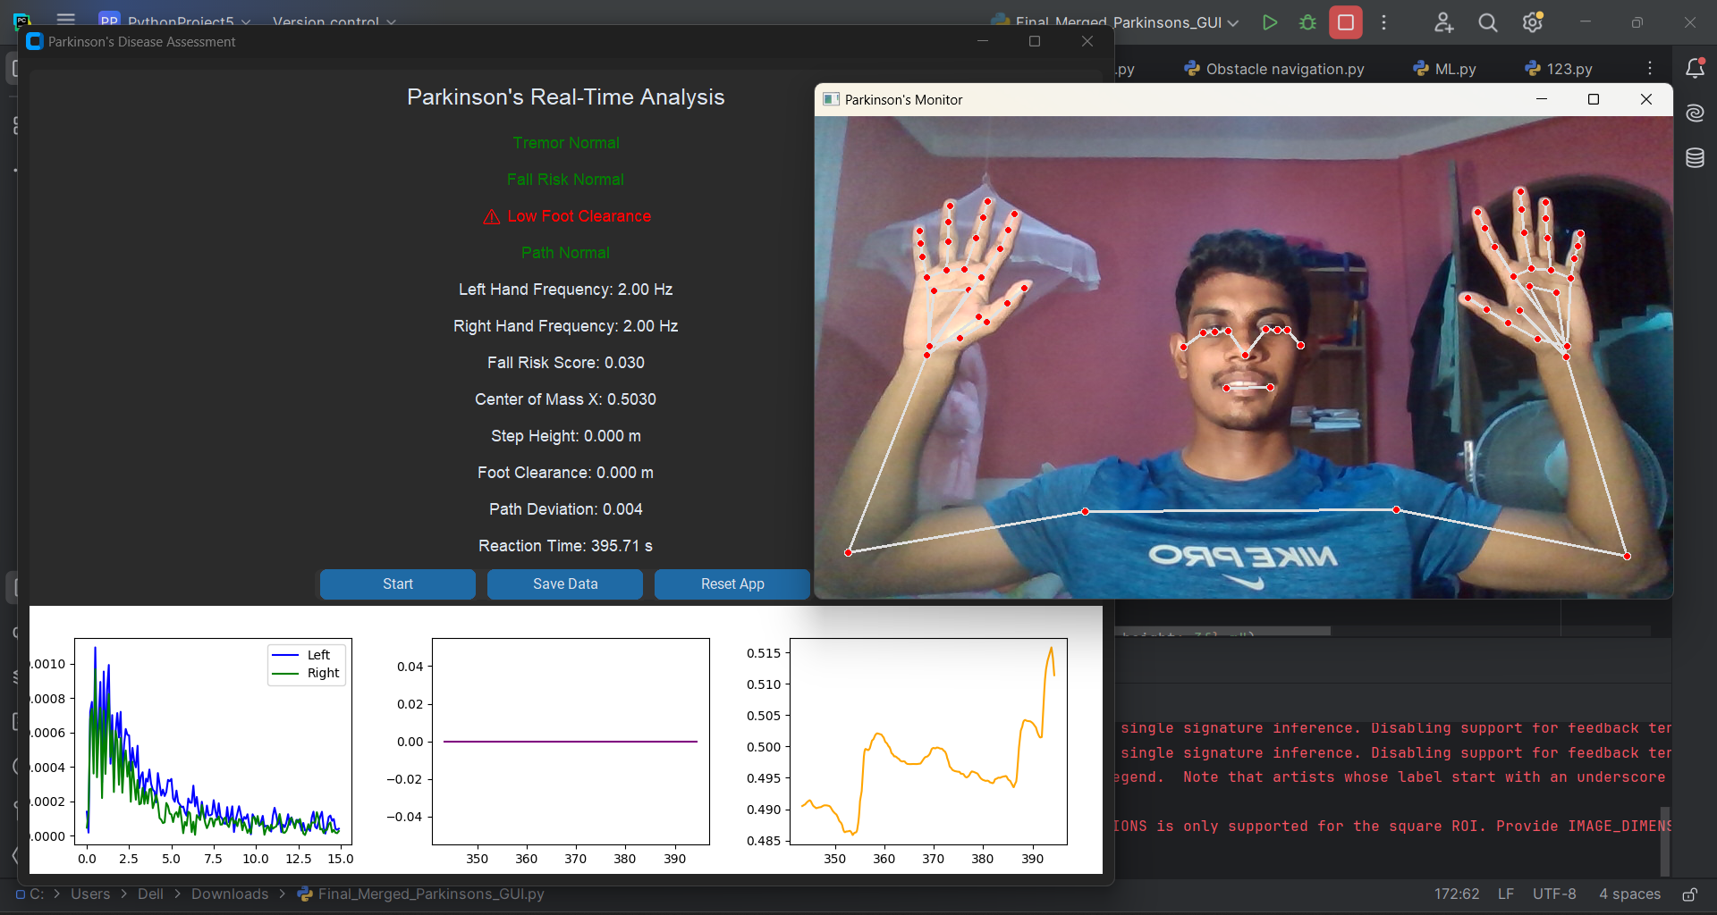Click the Fall Risk Score: 0.030 reading
This screenshot has width=1717, height=915.
pos(565,363)
